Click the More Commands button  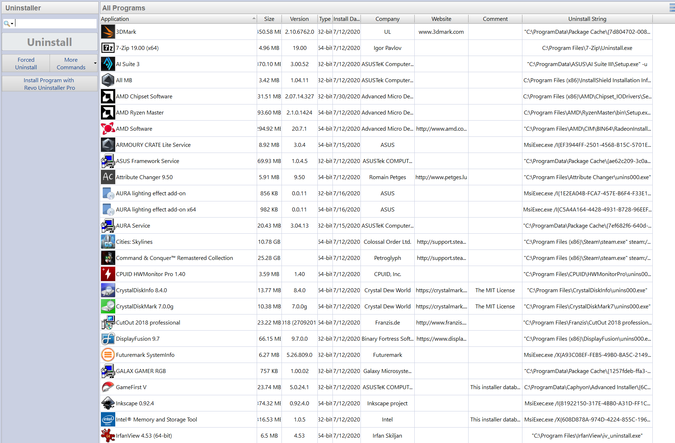tap(71, 63)
